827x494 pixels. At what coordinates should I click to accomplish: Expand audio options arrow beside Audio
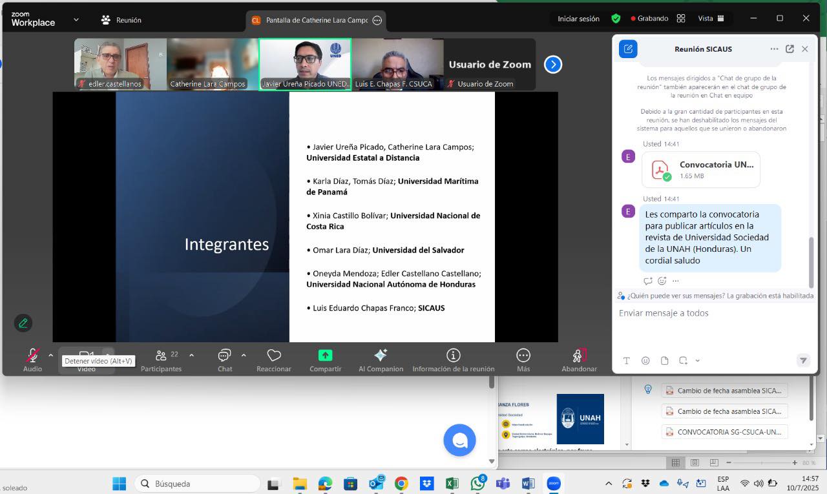51,355
